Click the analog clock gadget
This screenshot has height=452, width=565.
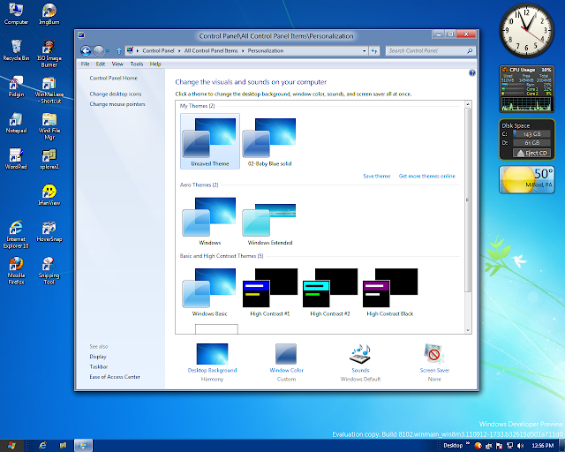pos(526,31)
